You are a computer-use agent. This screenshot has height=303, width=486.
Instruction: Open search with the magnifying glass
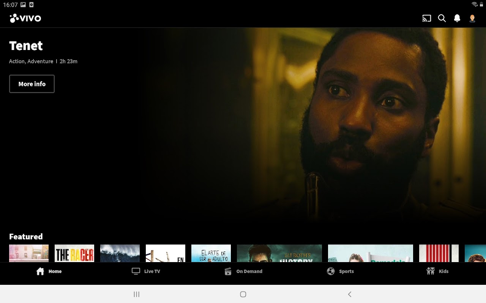(442, 18)
